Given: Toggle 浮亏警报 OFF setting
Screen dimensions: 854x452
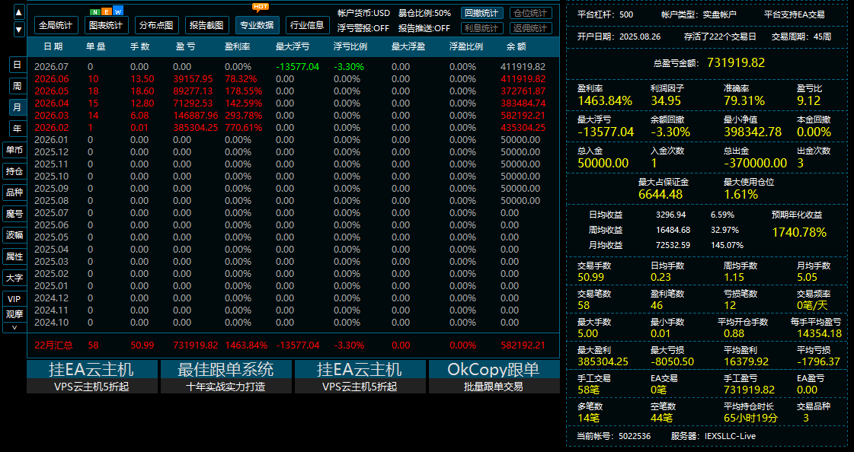Looking at the screenshot, I should (x=363, y=28).
